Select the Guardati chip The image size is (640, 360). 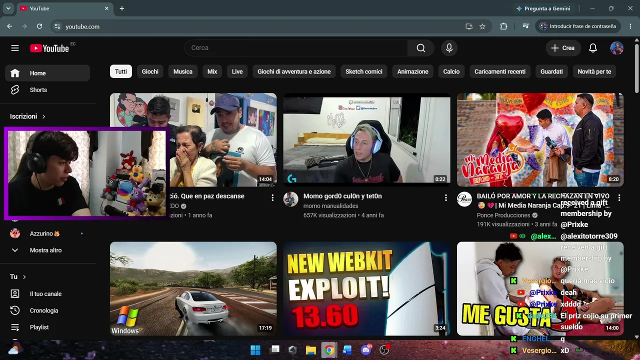551,71
